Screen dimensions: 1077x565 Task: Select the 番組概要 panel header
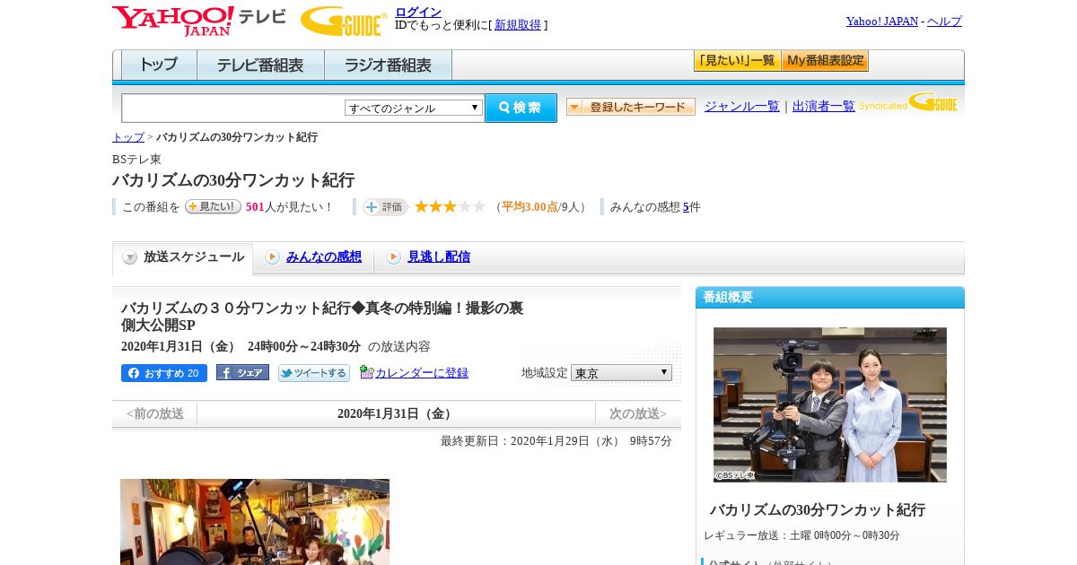click(830, 297)
